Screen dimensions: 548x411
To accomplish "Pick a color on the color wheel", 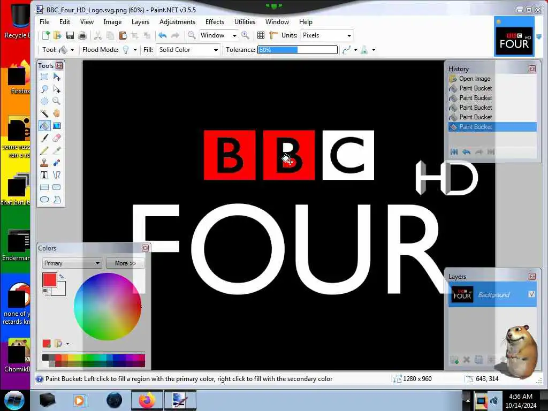I will coord(108,307).
